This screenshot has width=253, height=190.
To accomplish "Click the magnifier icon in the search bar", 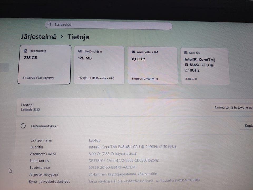I will [x=50, y=24].
